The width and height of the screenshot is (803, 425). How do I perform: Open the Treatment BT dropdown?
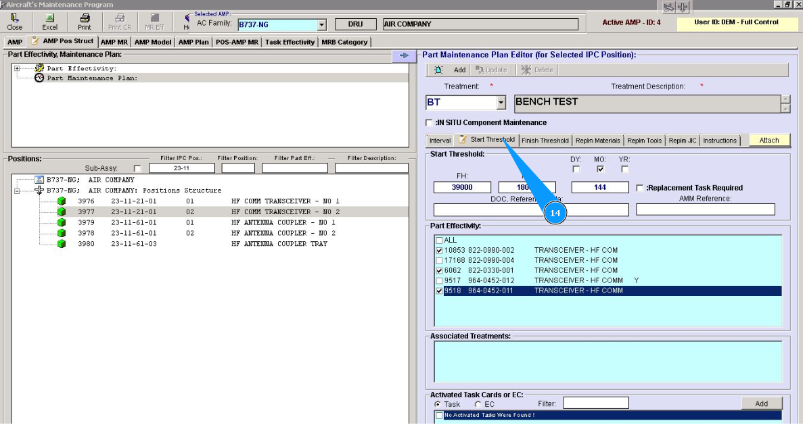501,103
